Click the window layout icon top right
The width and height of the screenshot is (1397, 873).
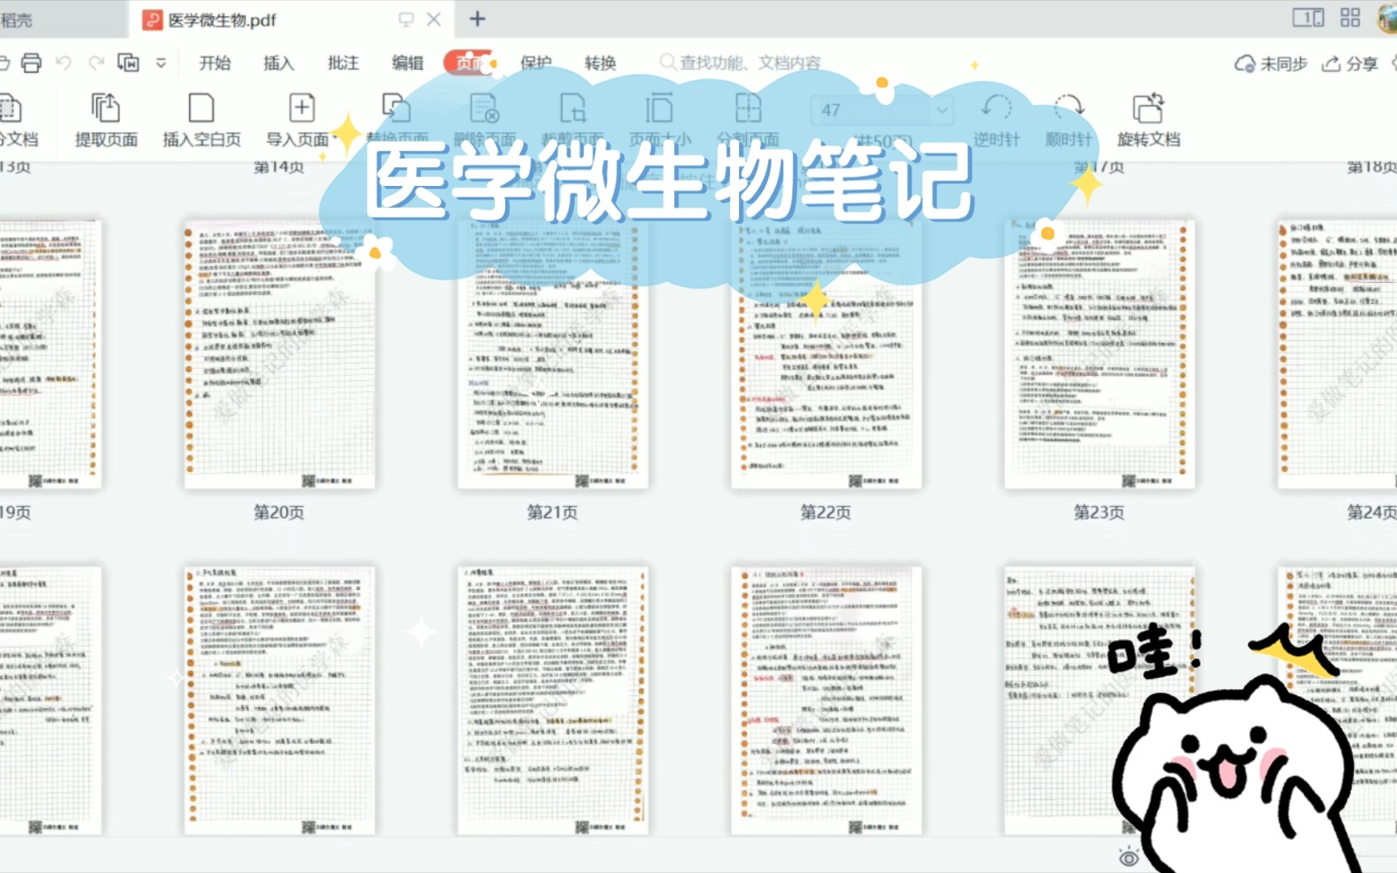(1308, 18)
